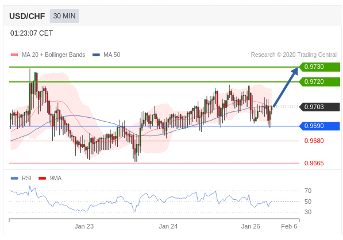
Task: Select the USD/CHF pair title
Action: (27, 16)
